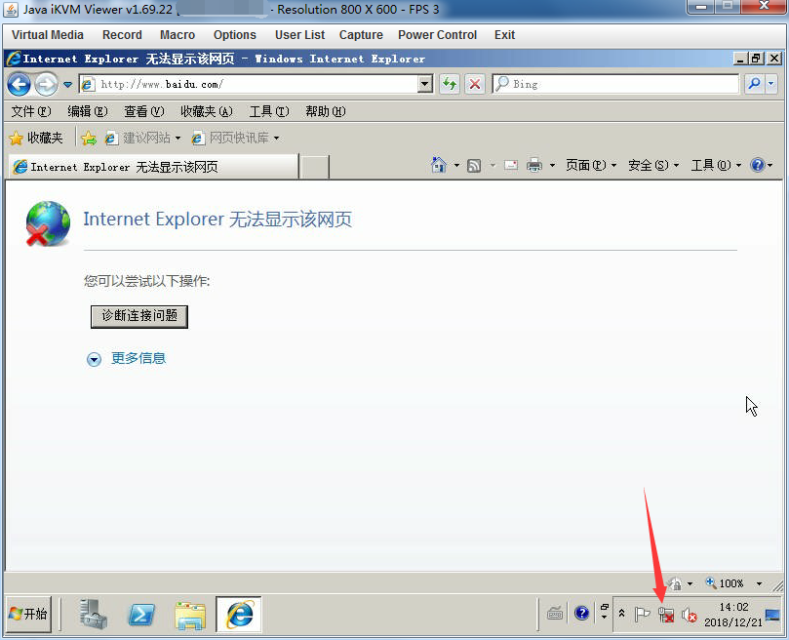
Task: Click the disconnected network tray icon
Action: click(667, 615)
